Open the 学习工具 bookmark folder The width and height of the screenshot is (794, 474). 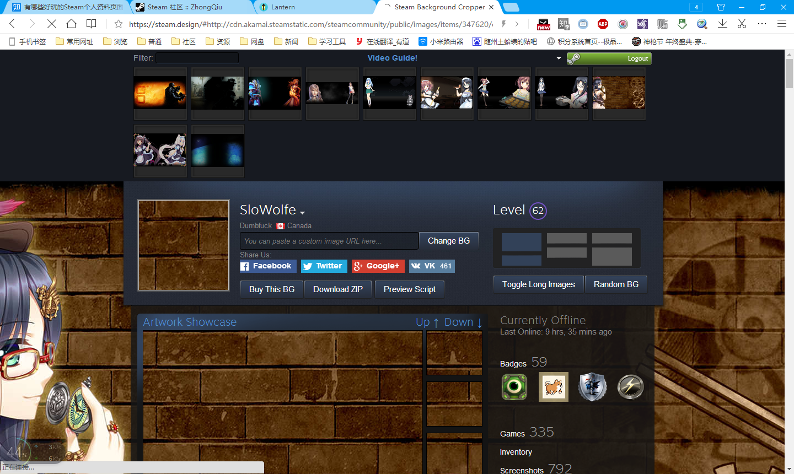pyautogui.click(x=327, y=41)
